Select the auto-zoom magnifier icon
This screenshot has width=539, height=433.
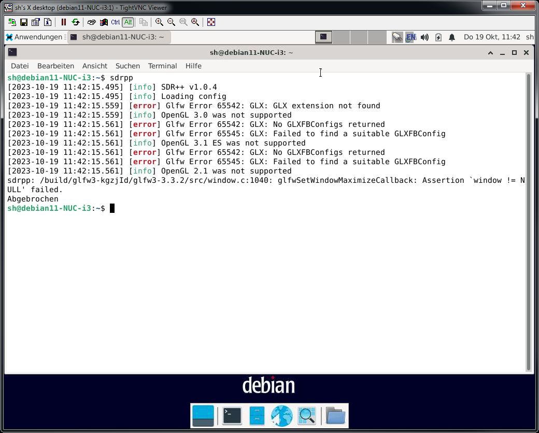(x=195, y=22)
